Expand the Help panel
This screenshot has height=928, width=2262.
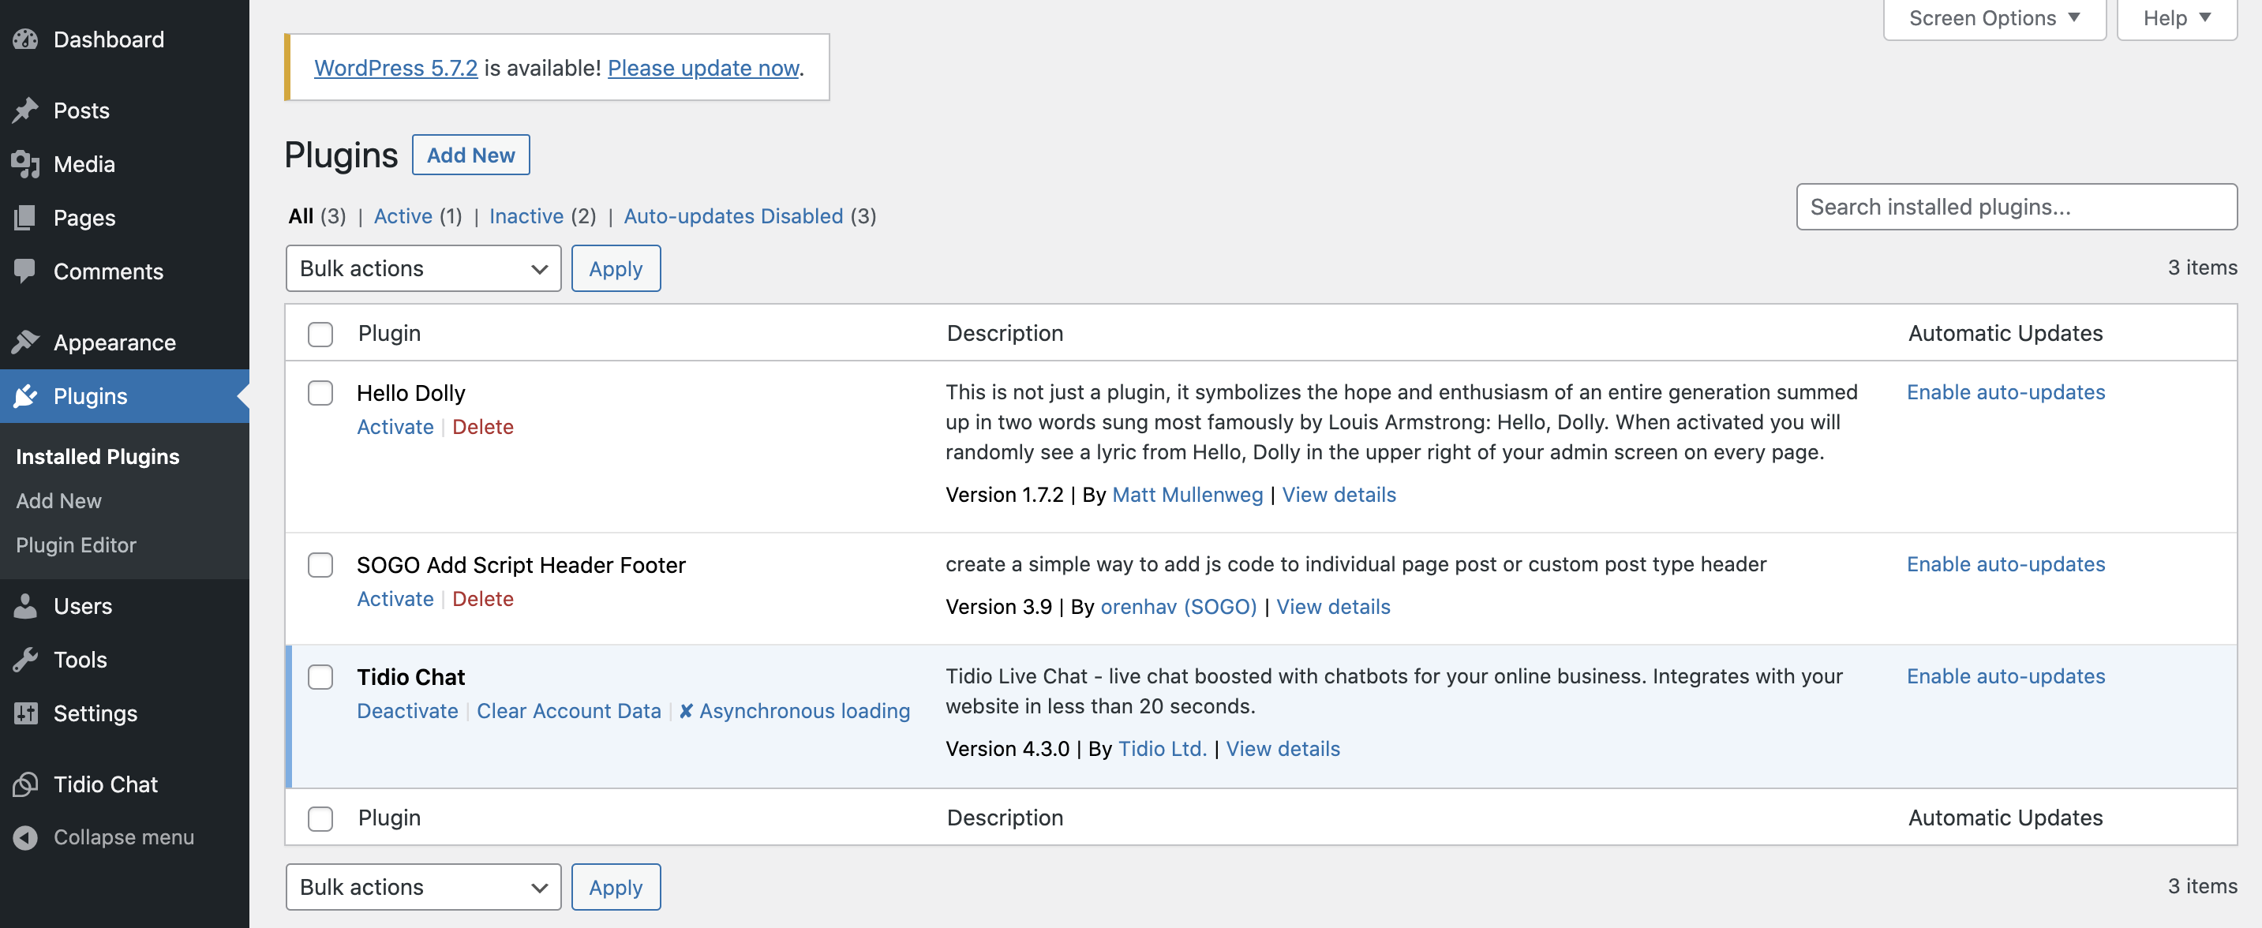pyautogui.click(x=2177, y=18)
